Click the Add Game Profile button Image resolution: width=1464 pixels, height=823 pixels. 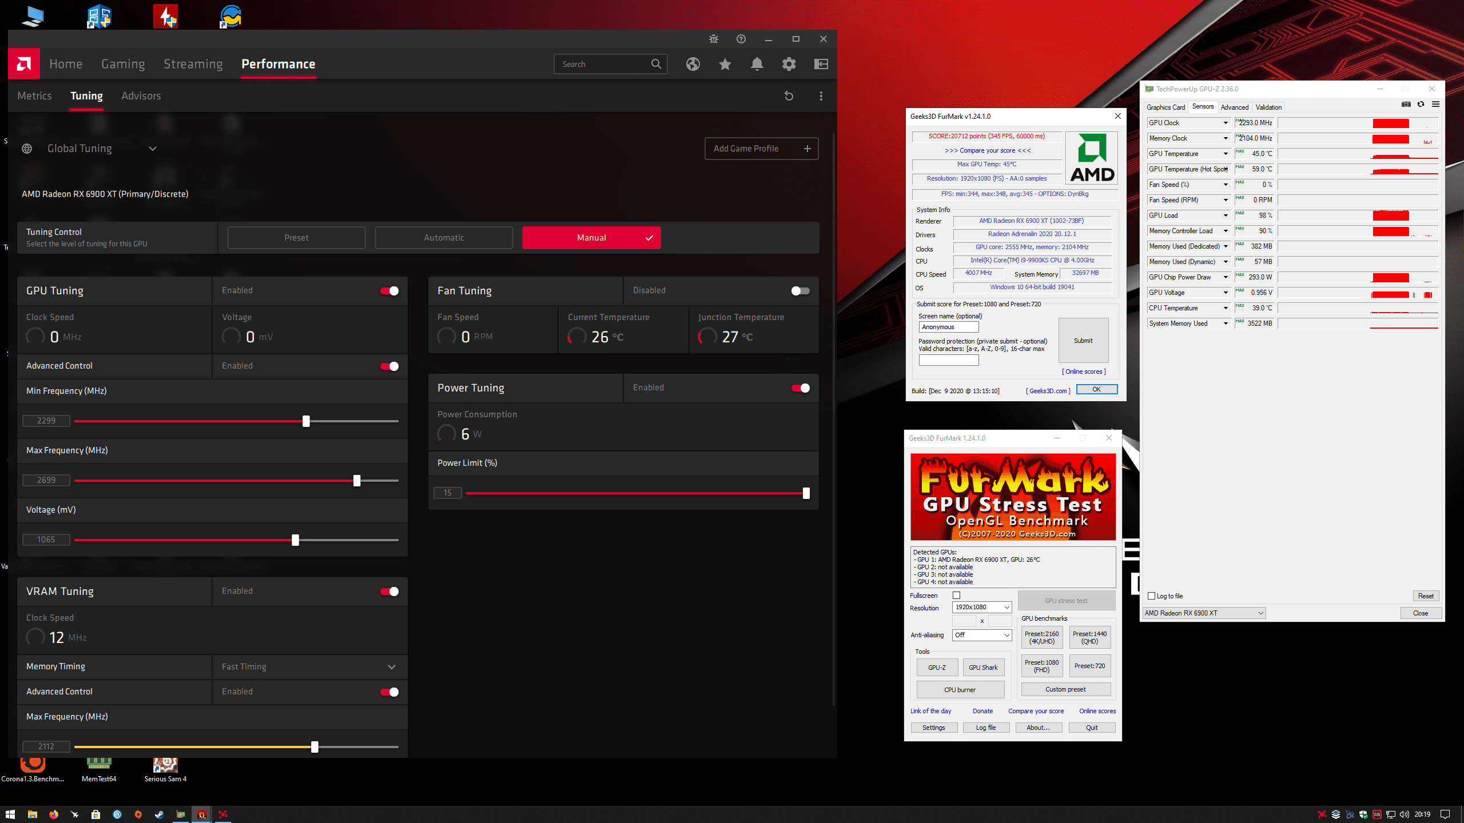coord(761,149)
